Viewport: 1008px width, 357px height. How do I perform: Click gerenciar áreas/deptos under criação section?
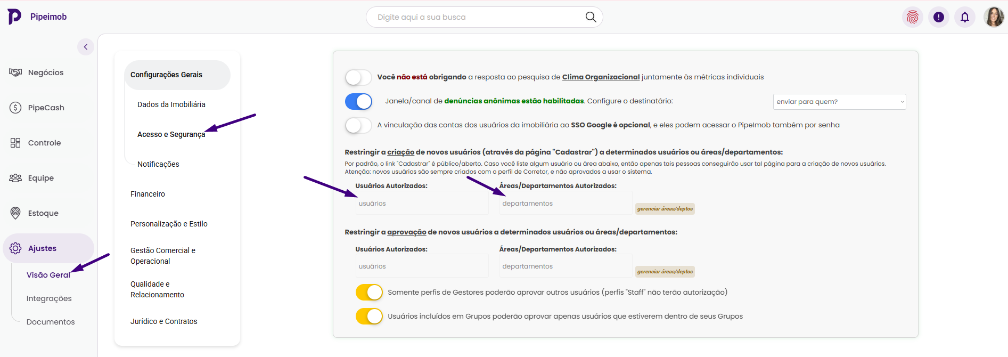point(665,209)
